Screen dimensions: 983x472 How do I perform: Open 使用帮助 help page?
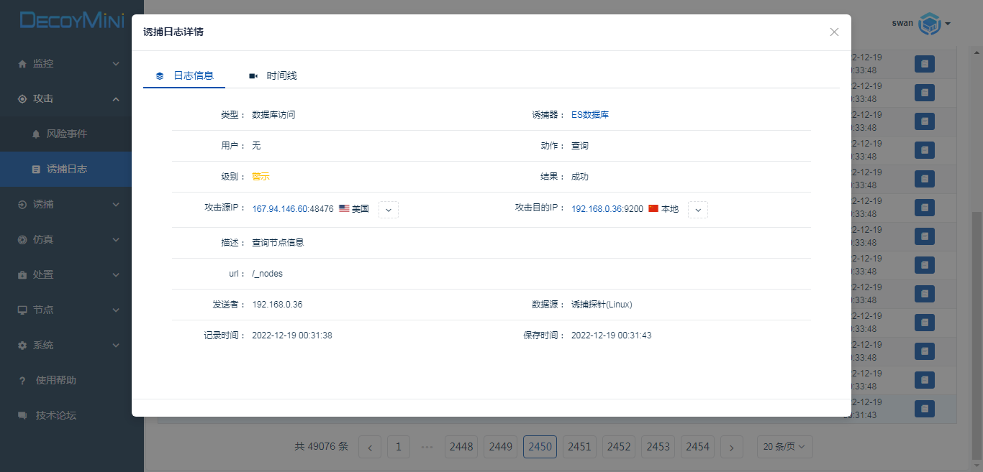55,380
